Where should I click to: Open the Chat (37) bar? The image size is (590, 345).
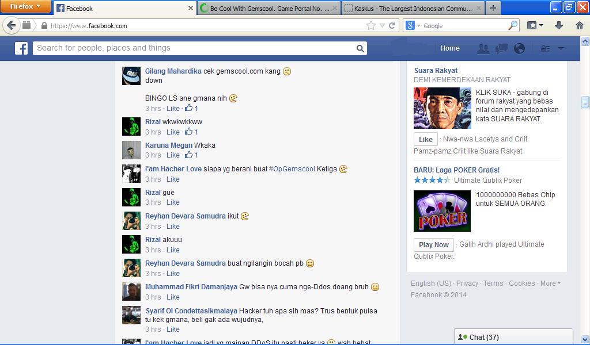(513, 337)
